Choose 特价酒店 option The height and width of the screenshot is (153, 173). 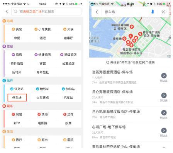tap(17, 64)
